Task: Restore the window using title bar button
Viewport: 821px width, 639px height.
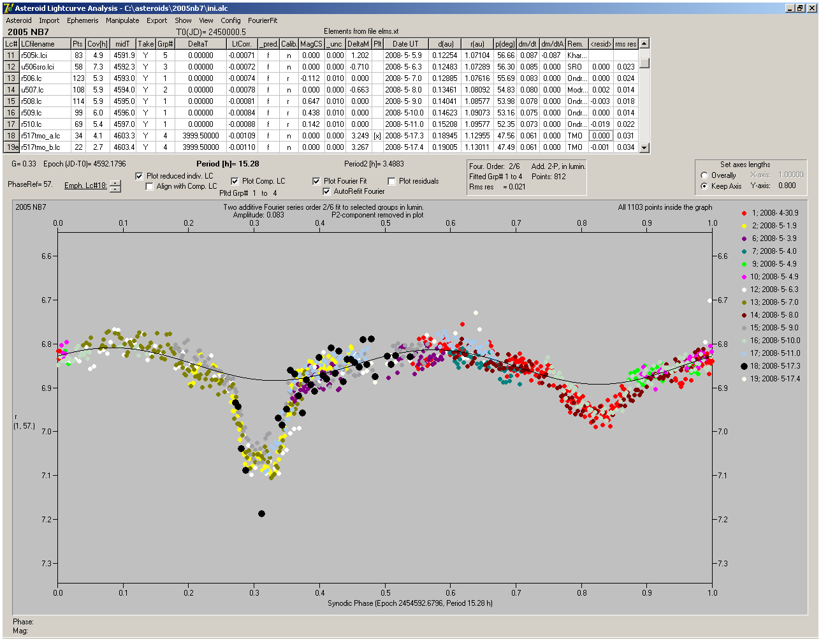Action: [801, 8]
